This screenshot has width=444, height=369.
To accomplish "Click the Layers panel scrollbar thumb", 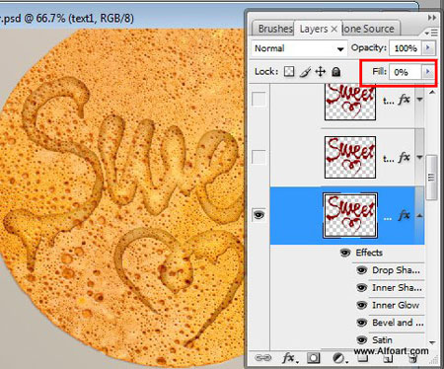I will [x=431, y=178].
